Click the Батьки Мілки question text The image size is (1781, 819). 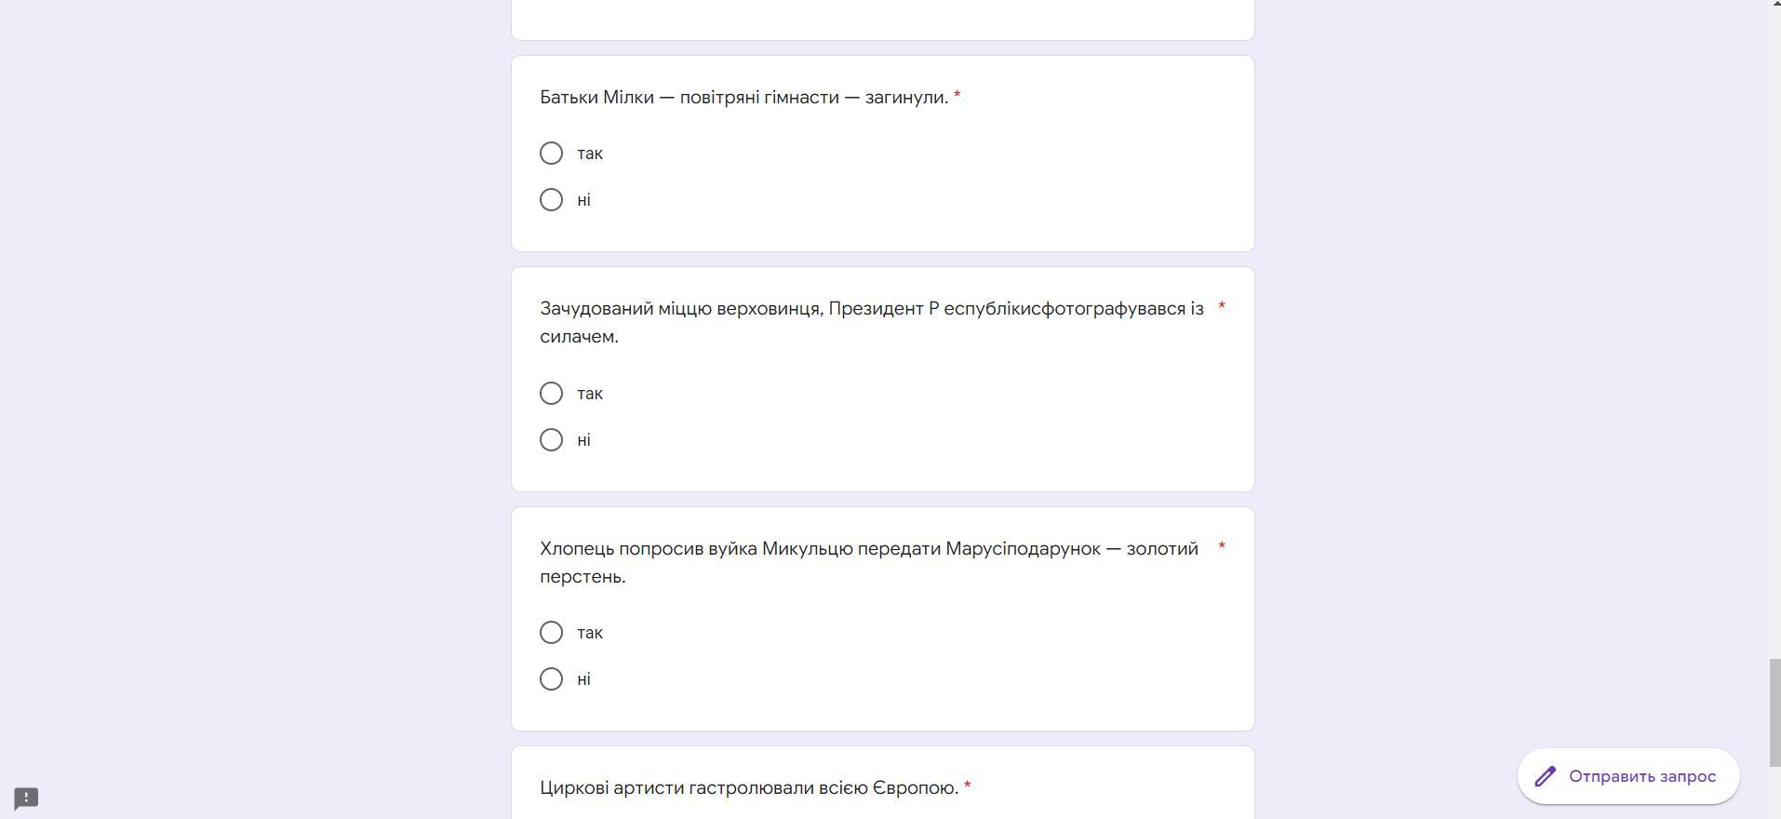(x=743, y=98)
